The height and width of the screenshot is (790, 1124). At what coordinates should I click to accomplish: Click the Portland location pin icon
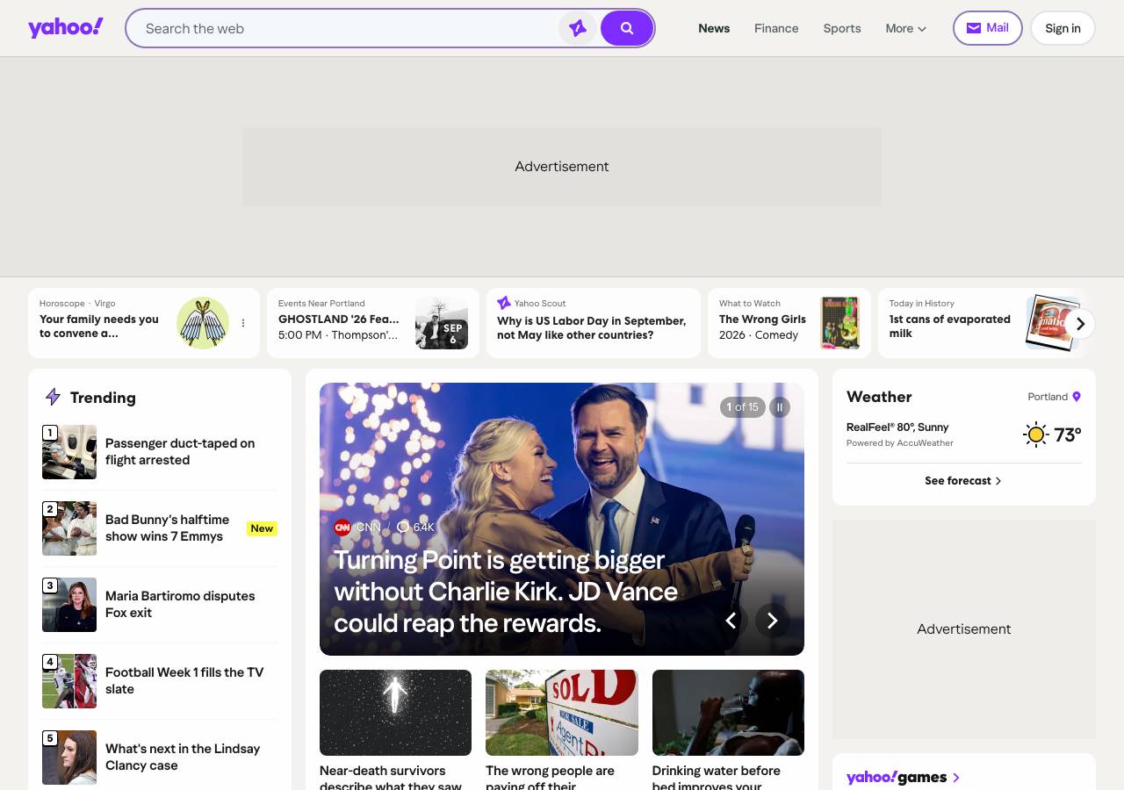[x=1077, y=397]
